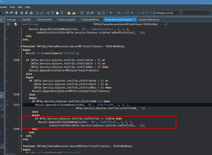Switch to the ClassEmitirNFSeX tab
The image size is (212, 155).
(90, 20)
